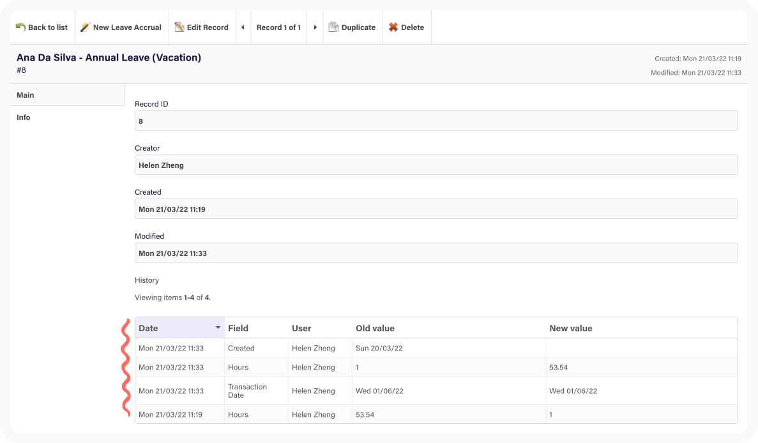Click the Duplicate pages icon
Viewport: 758px width, 443px height.
tap(333, 27)
